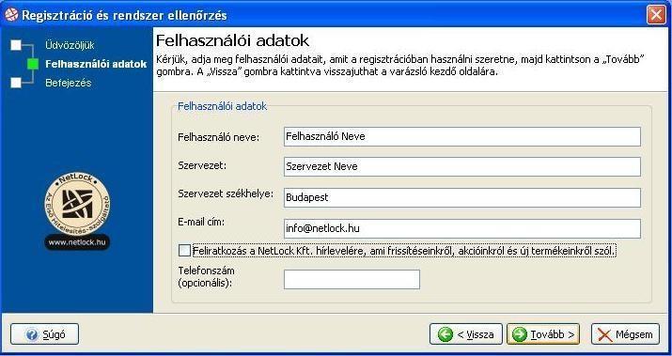Screen dimensions: 672x356
Task: Focus the empty Telefonszám input field
Action: click(352, 279)
